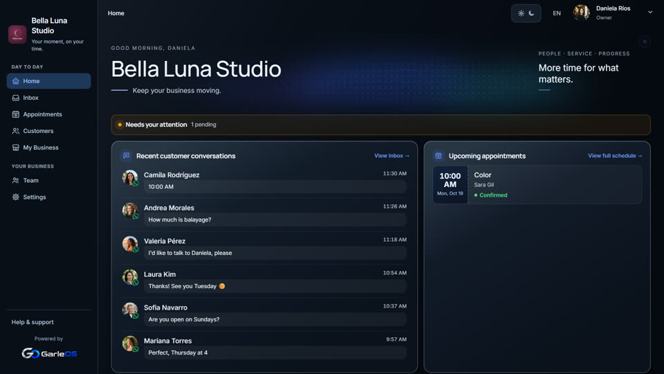Click the Home breadcrumb title
The height and width of the screenshot is (374, 664).
[x=116, y=13]
